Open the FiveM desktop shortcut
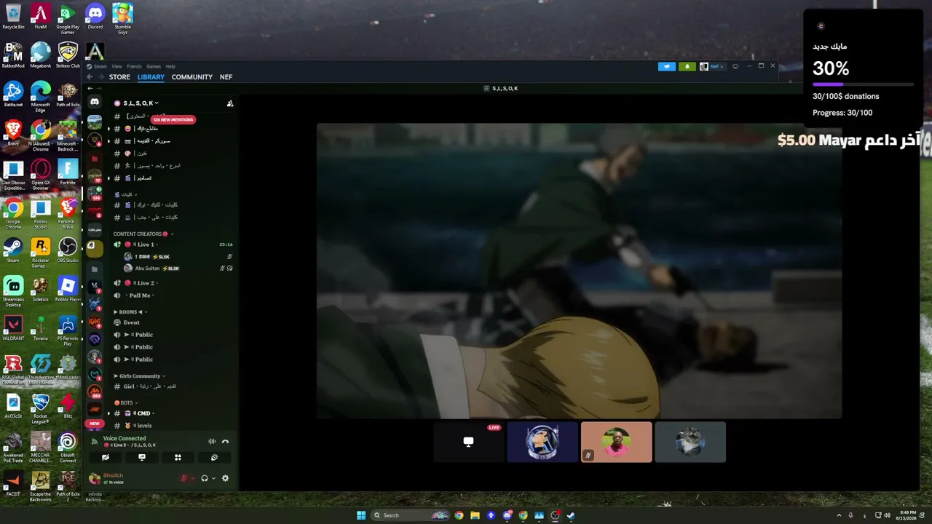Image resolution: width=932 pixels, height=524 pixels. [41, 17]
